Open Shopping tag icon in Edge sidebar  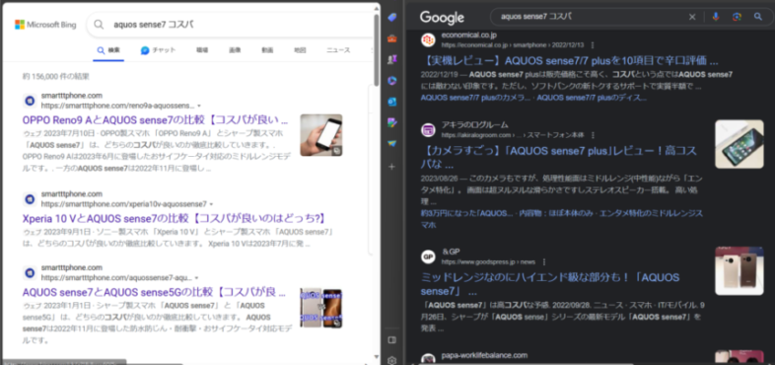392,18
